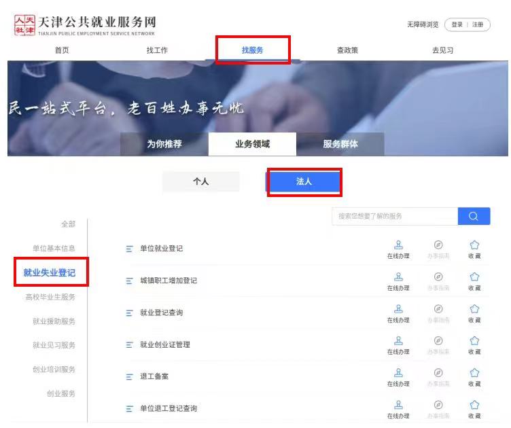Viewport: 511px width, 428px height.
Task: Select 高校毕业生服务 in the sidebar
Action: [50, 297]
